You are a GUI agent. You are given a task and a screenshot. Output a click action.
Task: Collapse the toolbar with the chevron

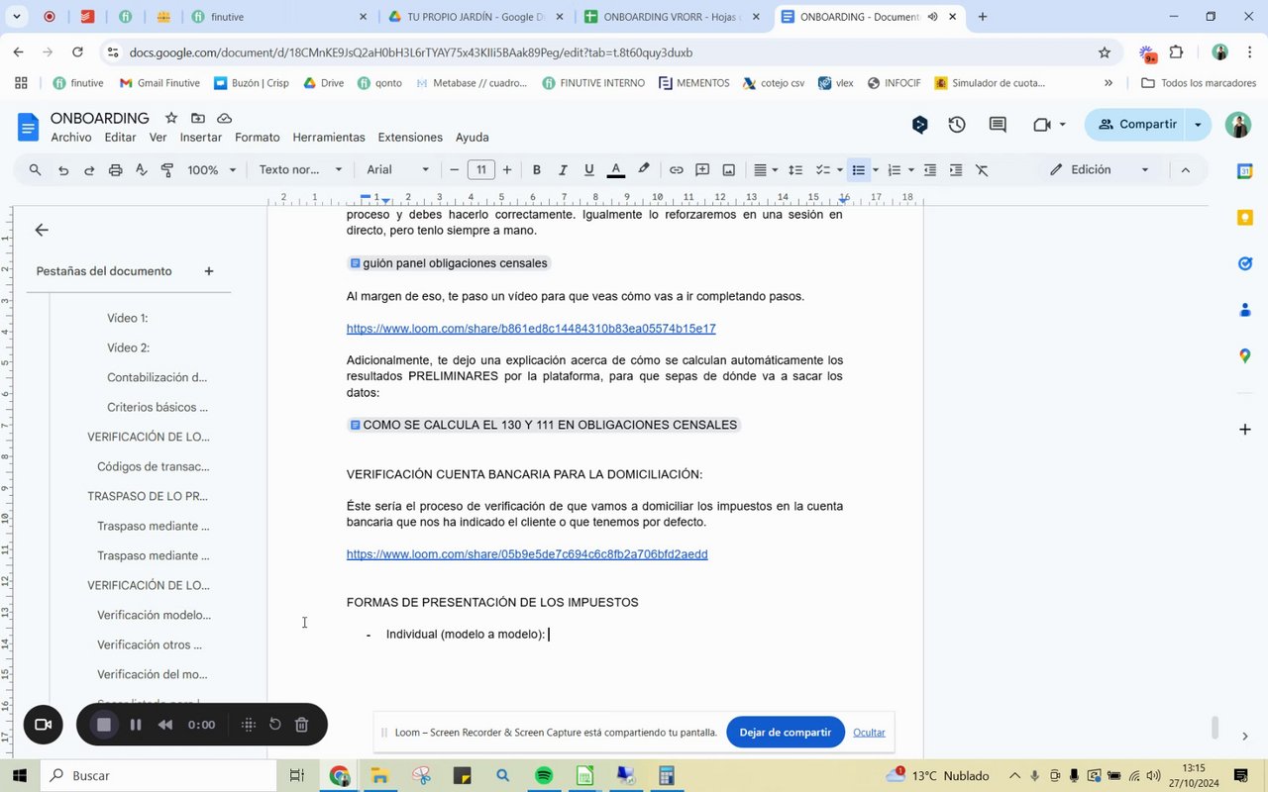tap(1185, 170)
